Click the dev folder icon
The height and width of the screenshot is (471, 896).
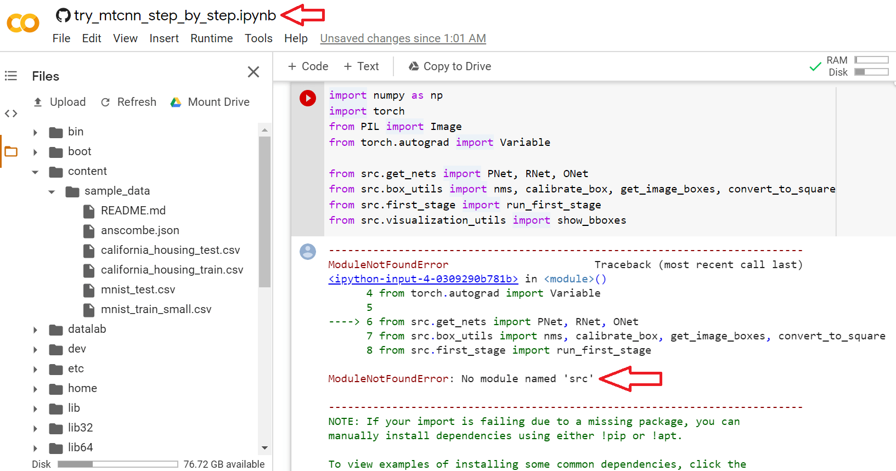point(56,349)
